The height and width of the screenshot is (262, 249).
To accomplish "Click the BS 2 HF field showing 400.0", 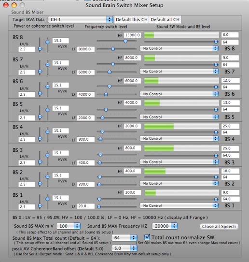I will pyautogui.click(x=132, y=171).
